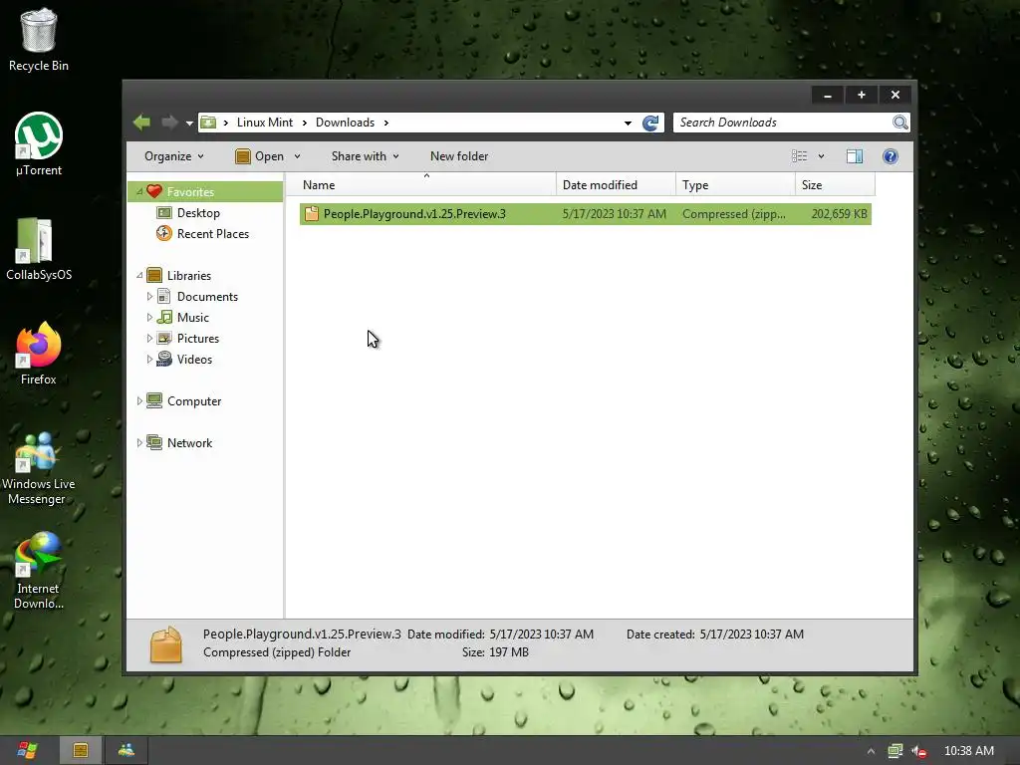The height and width of the screenshot is (765, 1020).
Task: Collapse the Libraries tree node
Action: point(139,275)
